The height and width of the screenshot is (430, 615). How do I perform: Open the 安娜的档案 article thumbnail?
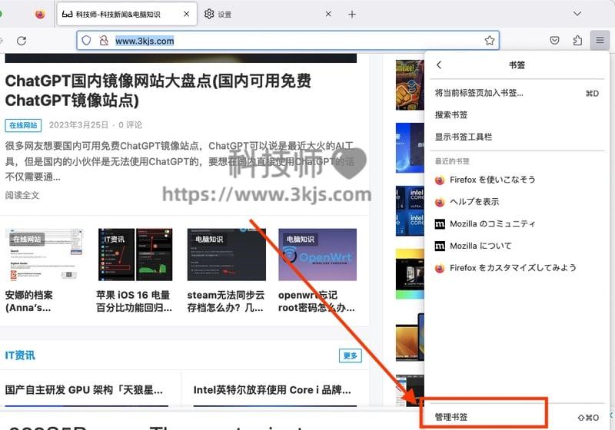pos(44,255)
